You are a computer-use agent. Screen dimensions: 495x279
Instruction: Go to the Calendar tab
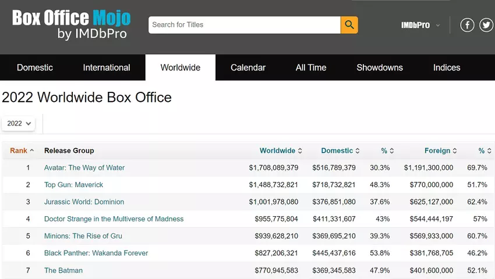[x=248, y=67]
